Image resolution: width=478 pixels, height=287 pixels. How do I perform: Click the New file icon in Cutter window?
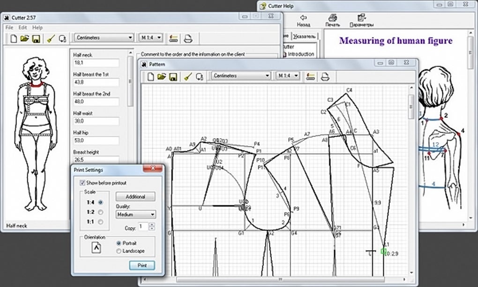click(x=14, y=38)
